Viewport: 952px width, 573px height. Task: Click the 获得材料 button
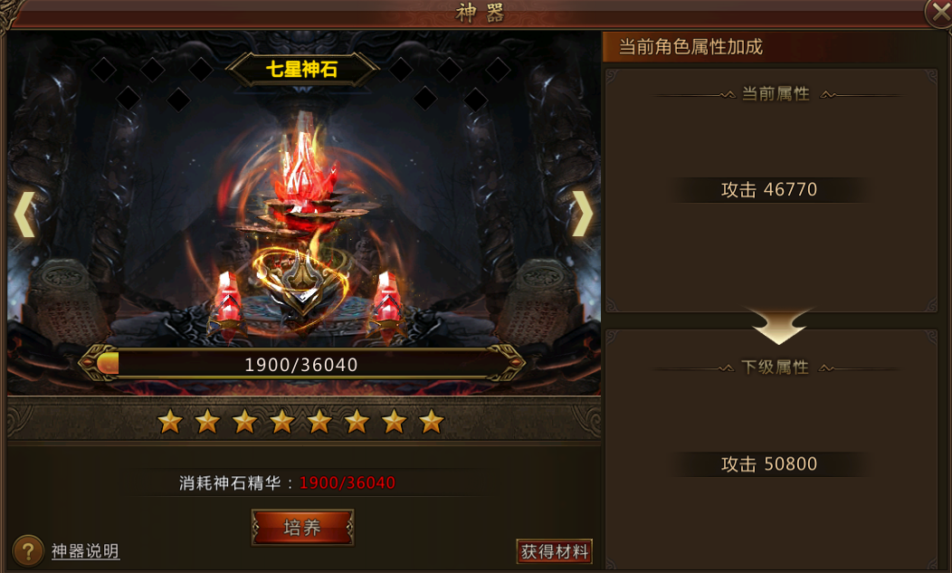(555, 551)
